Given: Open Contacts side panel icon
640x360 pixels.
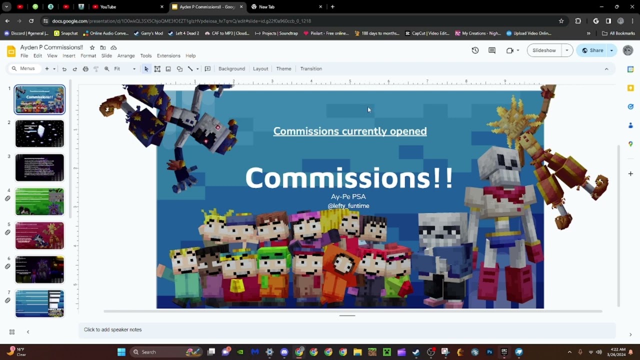Looking at the screenshot, I should click(630, 125).
